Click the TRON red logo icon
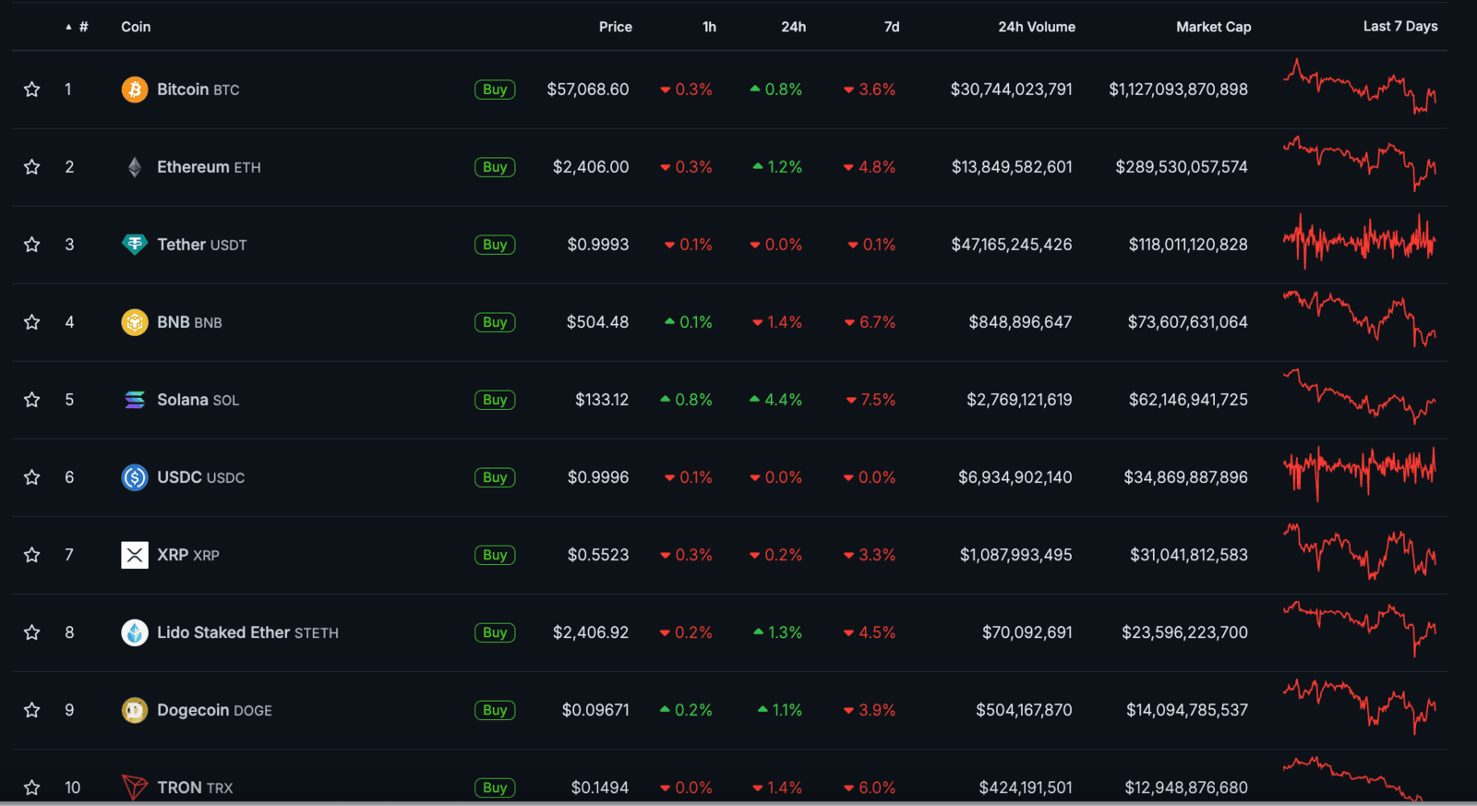 click(x=135, y=788)
